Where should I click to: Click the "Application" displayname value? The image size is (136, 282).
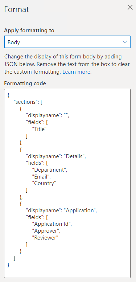tap(80, 211)
